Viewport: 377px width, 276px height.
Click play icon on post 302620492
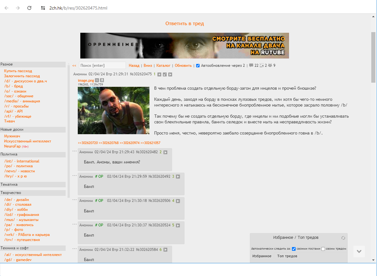point(178,177)
